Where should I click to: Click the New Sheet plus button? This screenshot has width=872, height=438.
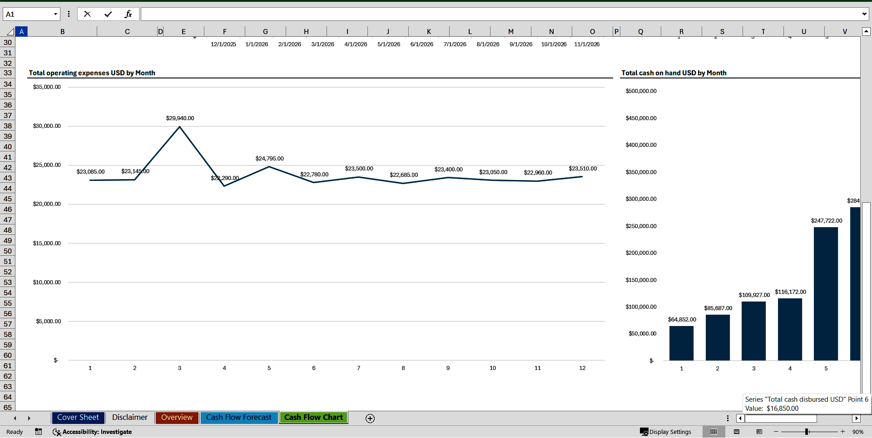[370, 418]
